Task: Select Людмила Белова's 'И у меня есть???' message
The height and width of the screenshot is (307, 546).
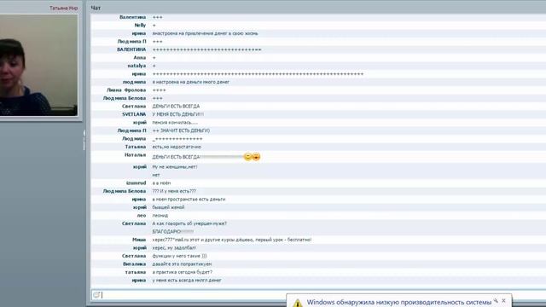Action: (174, 191)
